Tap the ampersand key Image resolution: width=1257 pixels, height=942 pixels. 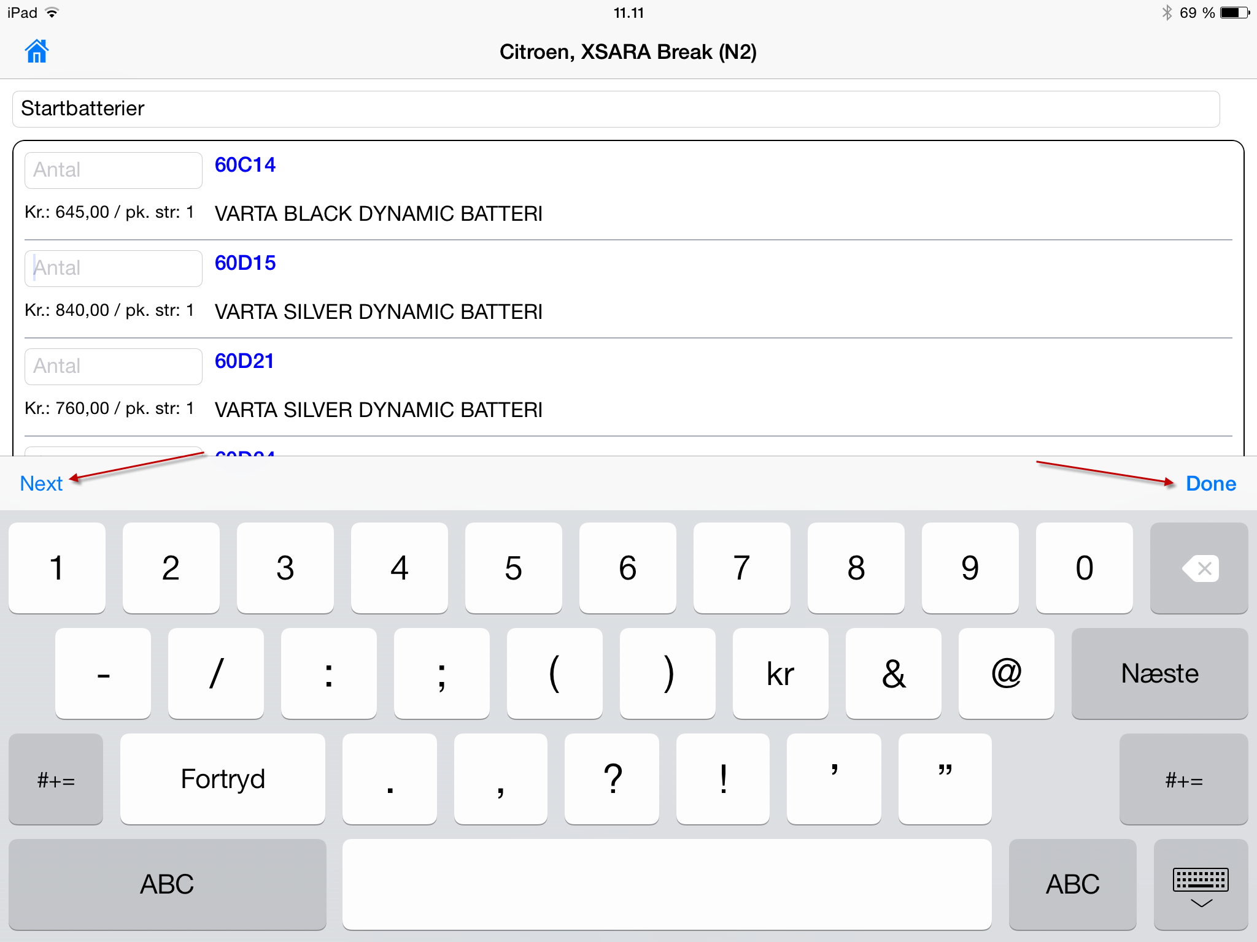click(894, 673)
